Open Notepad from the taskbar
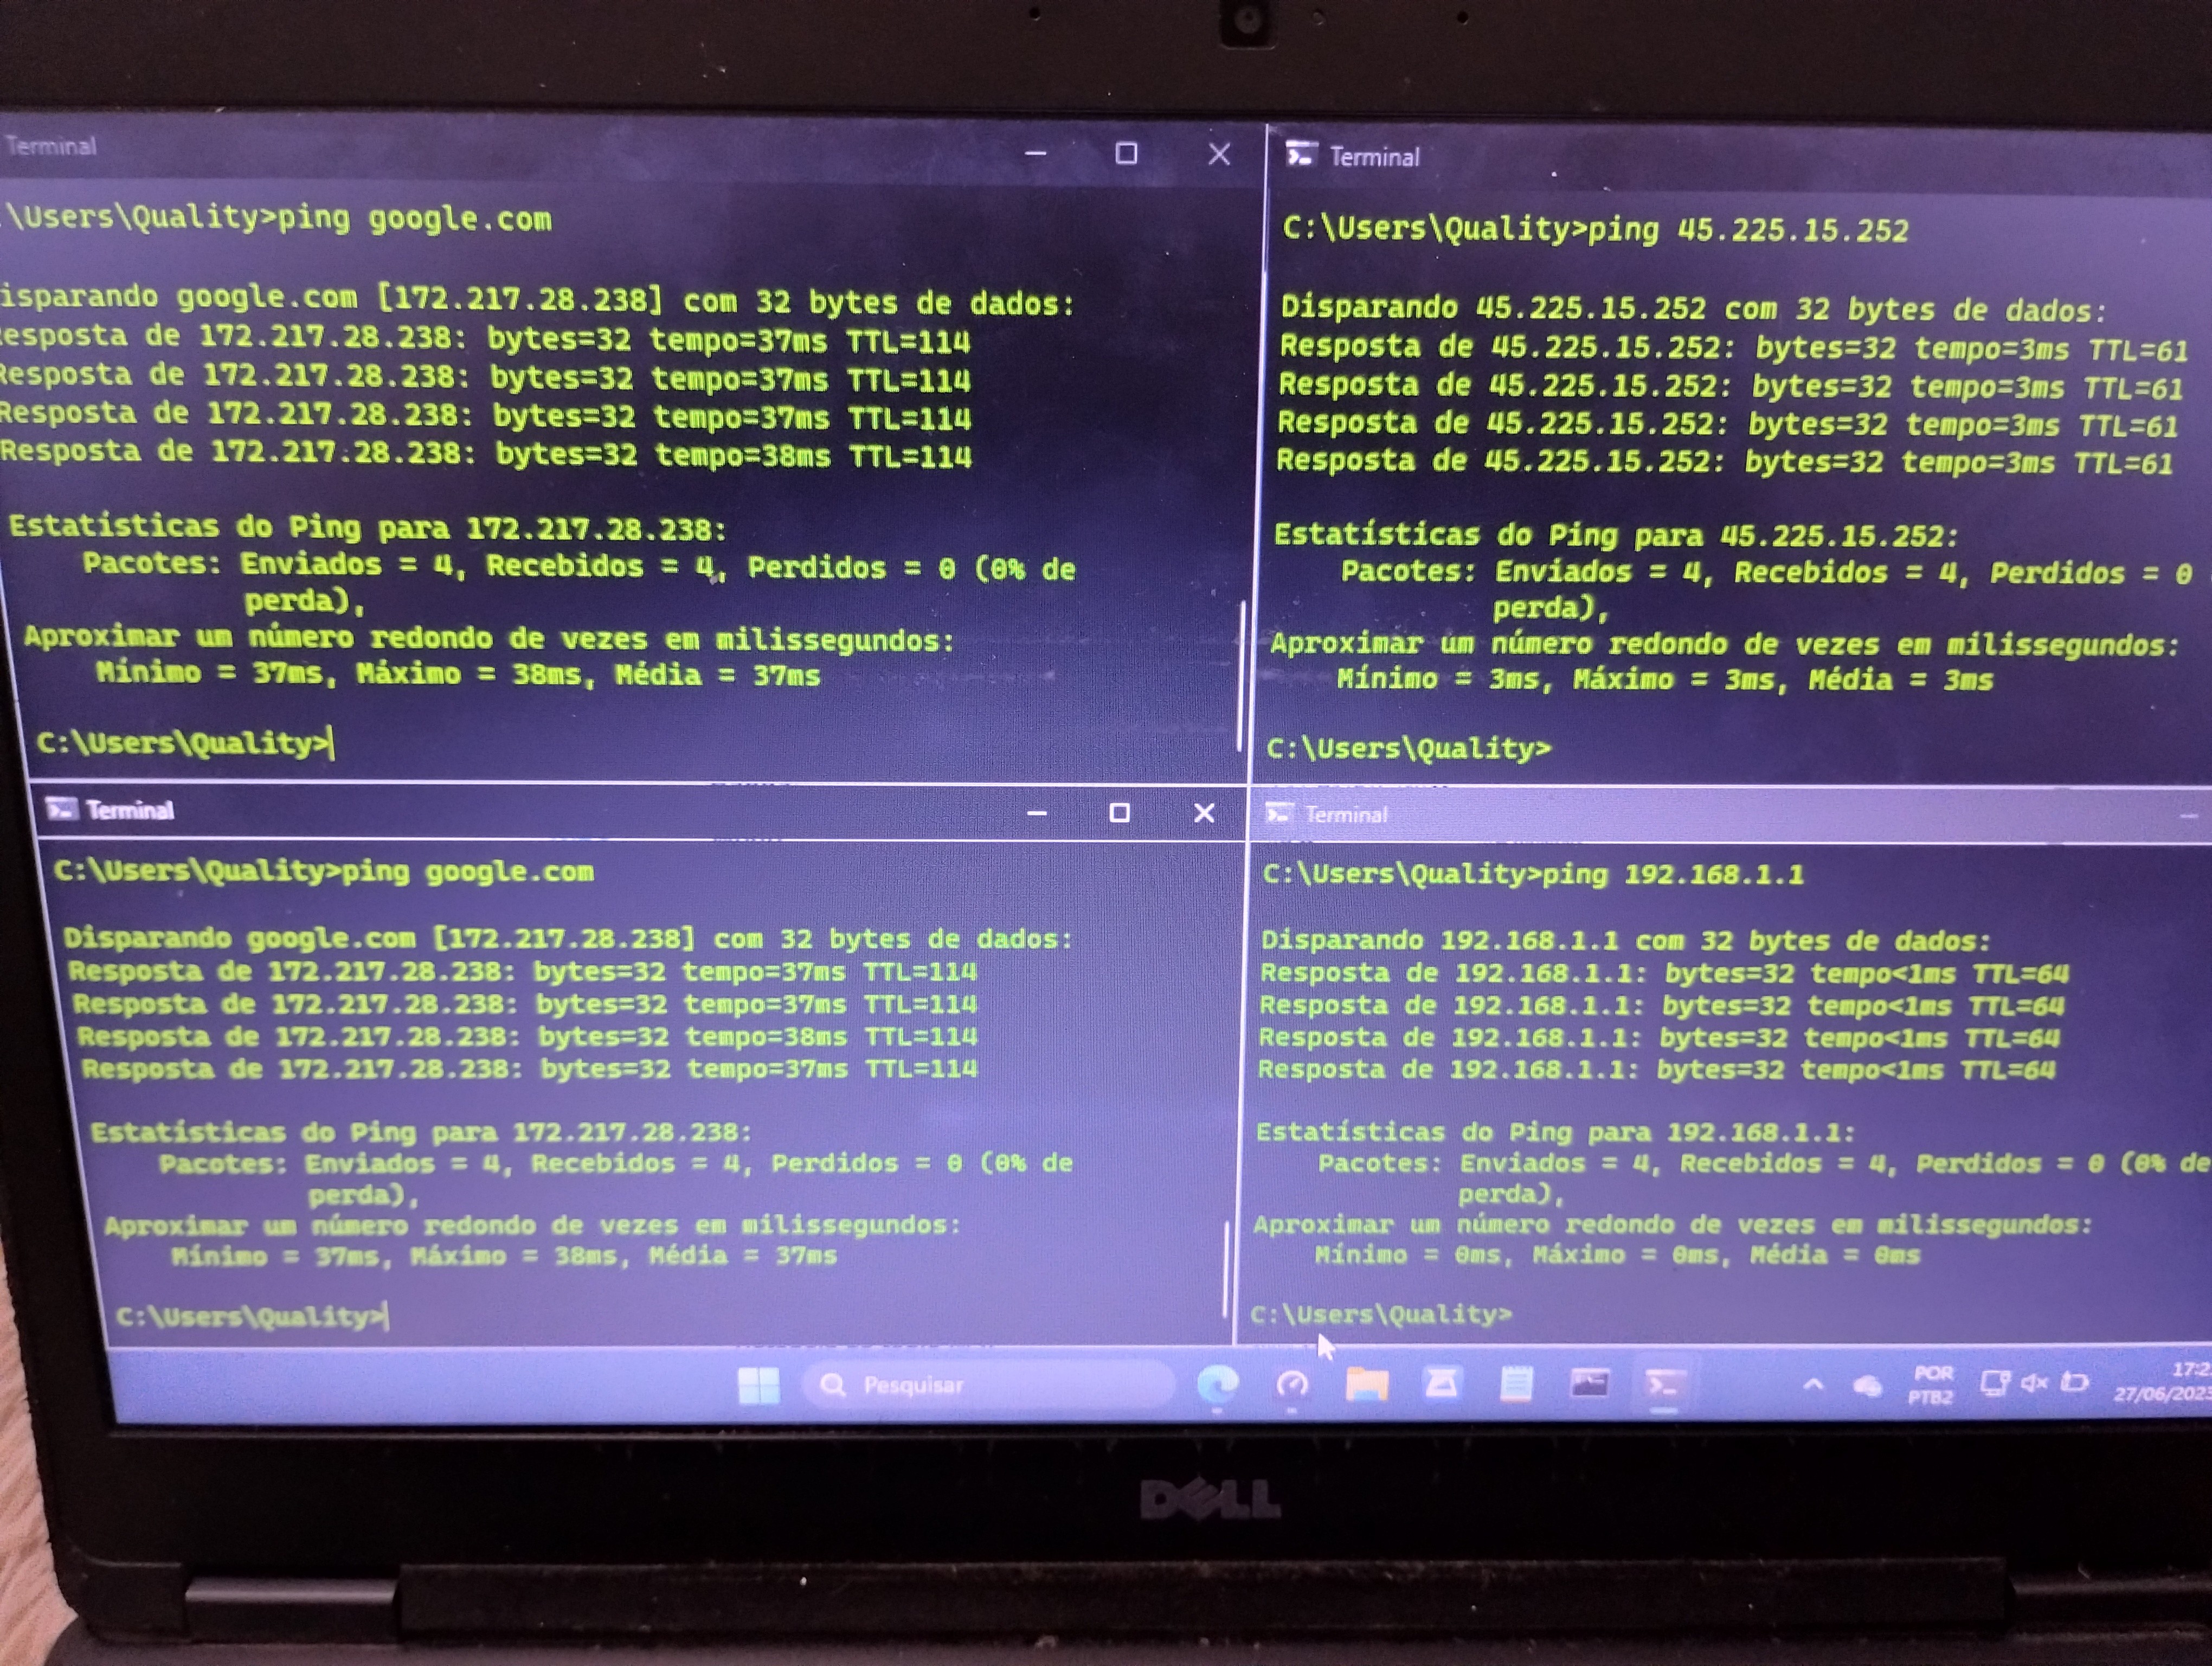The width and height of the screenshot is (2212, 1666). pos(1516,1385)
